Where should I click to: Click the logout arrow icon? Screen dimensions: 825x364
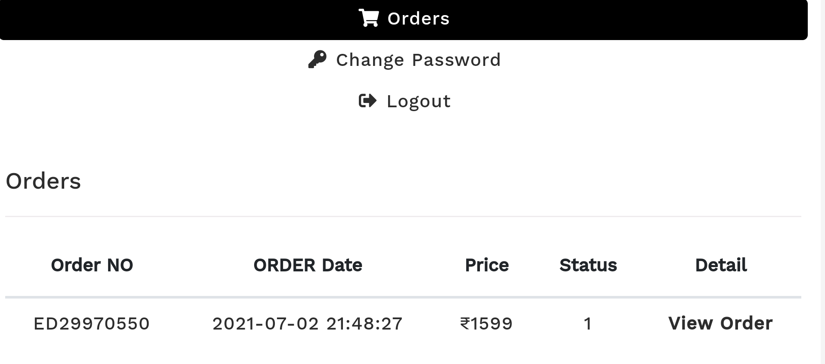click(x=367, y=101)
